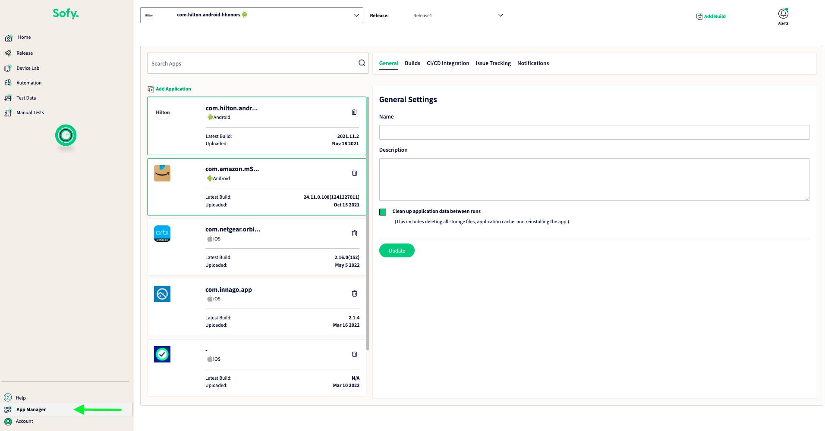Image resolution: width=825 pixels, height=431 pixels.
Task: Click the Hilton app logo thumbnail
Action: pos(163,112)
